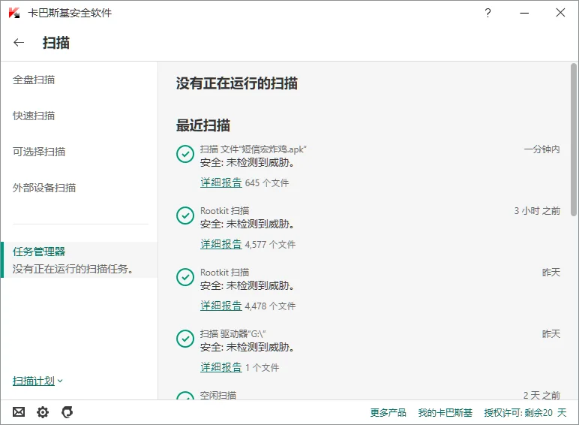Click the green checkmark for 短信宏炸鸡.apk scan
Image resolution: width=579 pixels, height=425 pixels.
185,154
